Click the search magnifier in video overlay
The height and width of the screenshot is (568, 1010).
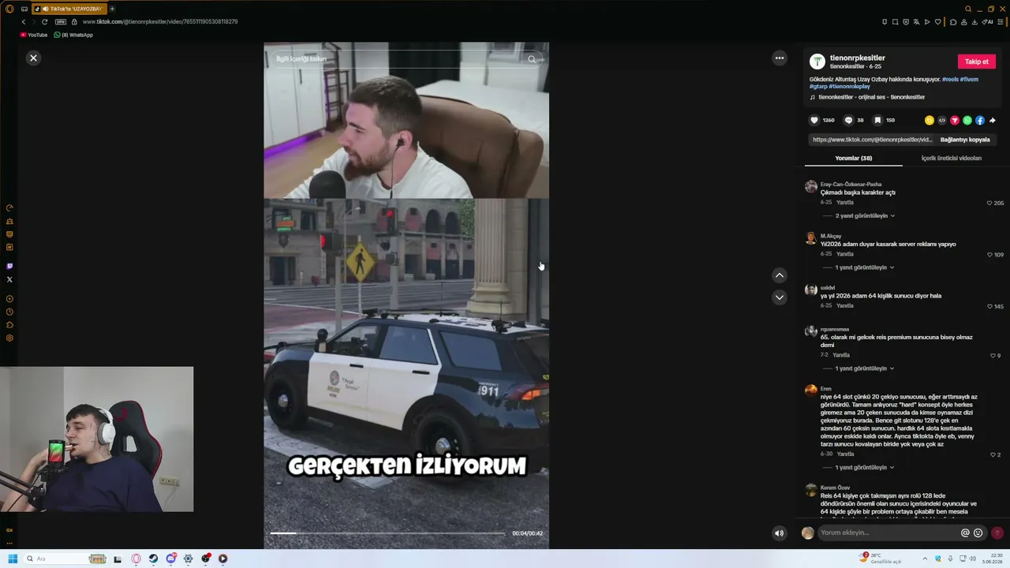pos(532,59)
